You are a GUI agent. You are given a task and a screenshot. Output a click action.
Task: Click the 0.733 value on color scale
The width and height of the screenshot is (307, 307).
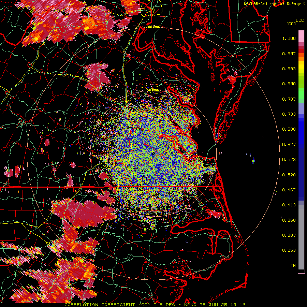tap(289, 114)
